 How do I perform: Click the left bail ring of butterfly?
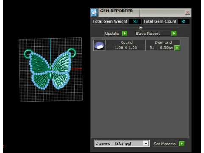tap(28, 54)
